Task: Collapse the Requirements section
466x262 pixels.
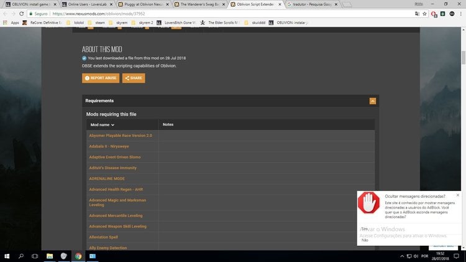Action: click(x=372, y=101)
